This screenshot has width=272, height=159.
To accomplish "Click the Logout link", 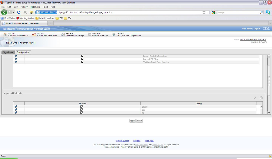I will 257,29.
